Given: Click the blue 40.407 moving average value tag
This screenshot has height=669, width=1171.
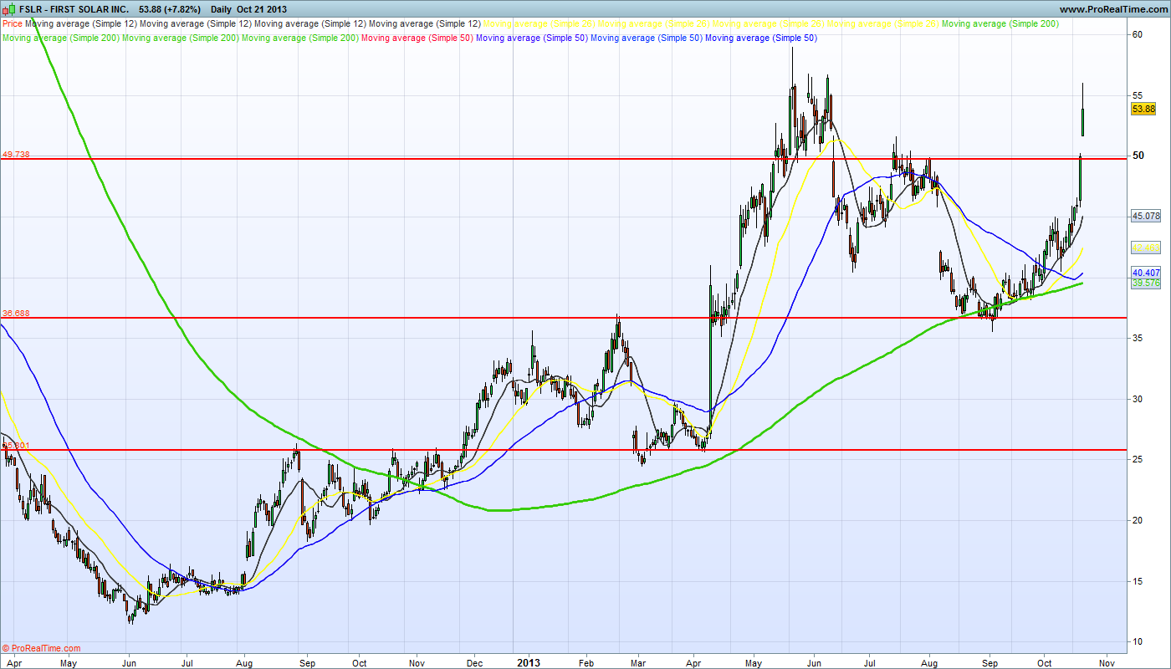Looking at the screenshot, I should [1146, 273].
